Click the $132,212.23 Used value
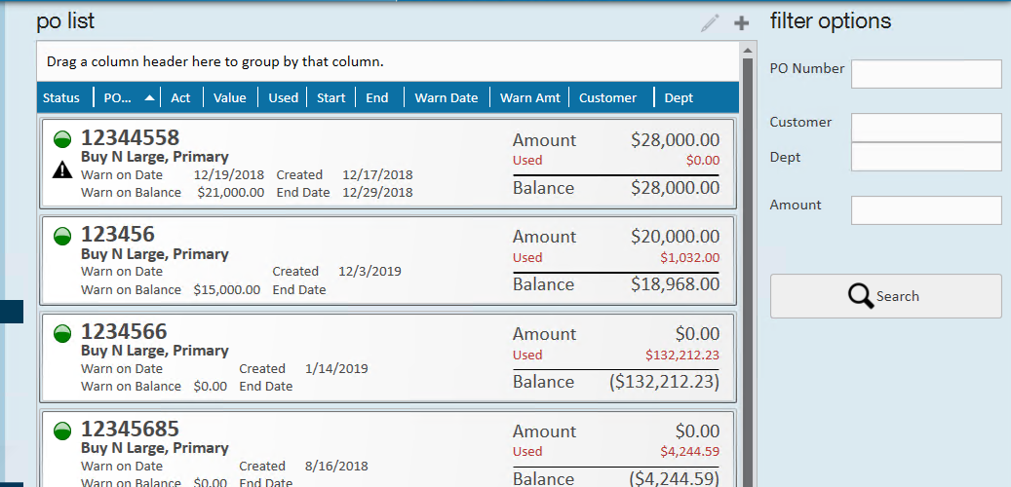1011x487 pixels. 682,355
